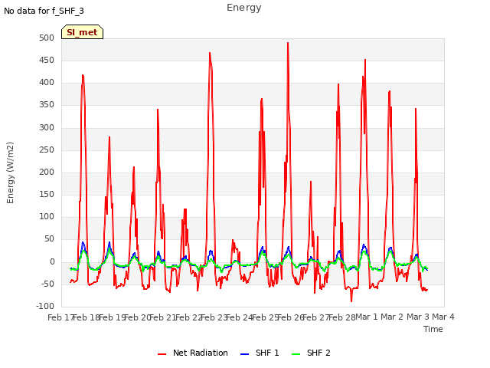Click the 350 y-axis tick label
This screenshot has height=368, width=490.
click(x=47, y=105)
